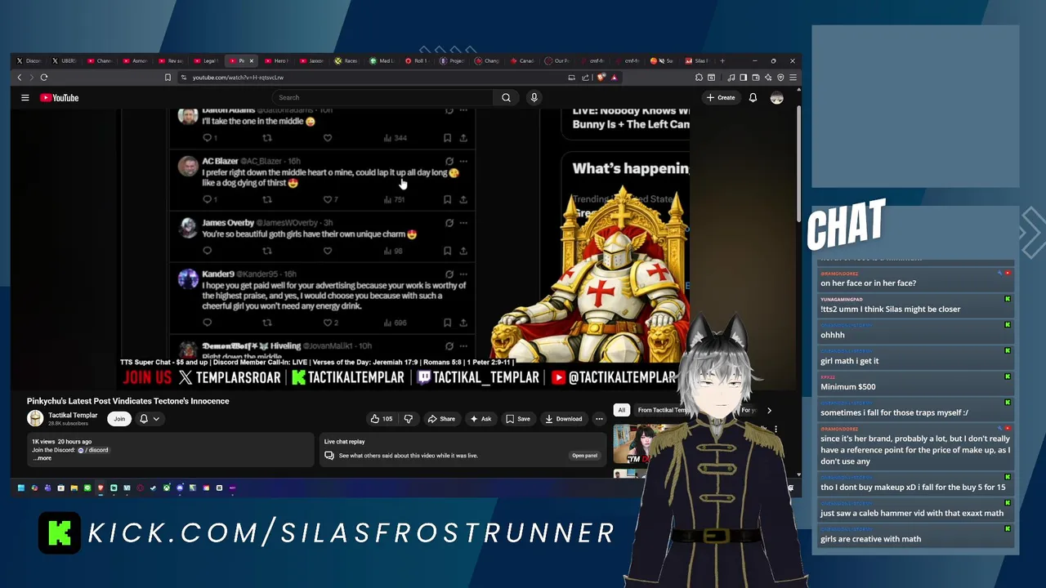Viewport: 1046px width, 588px height.
Task: Click the YouTube page vertical scrollbar
Action: (798, 163)
